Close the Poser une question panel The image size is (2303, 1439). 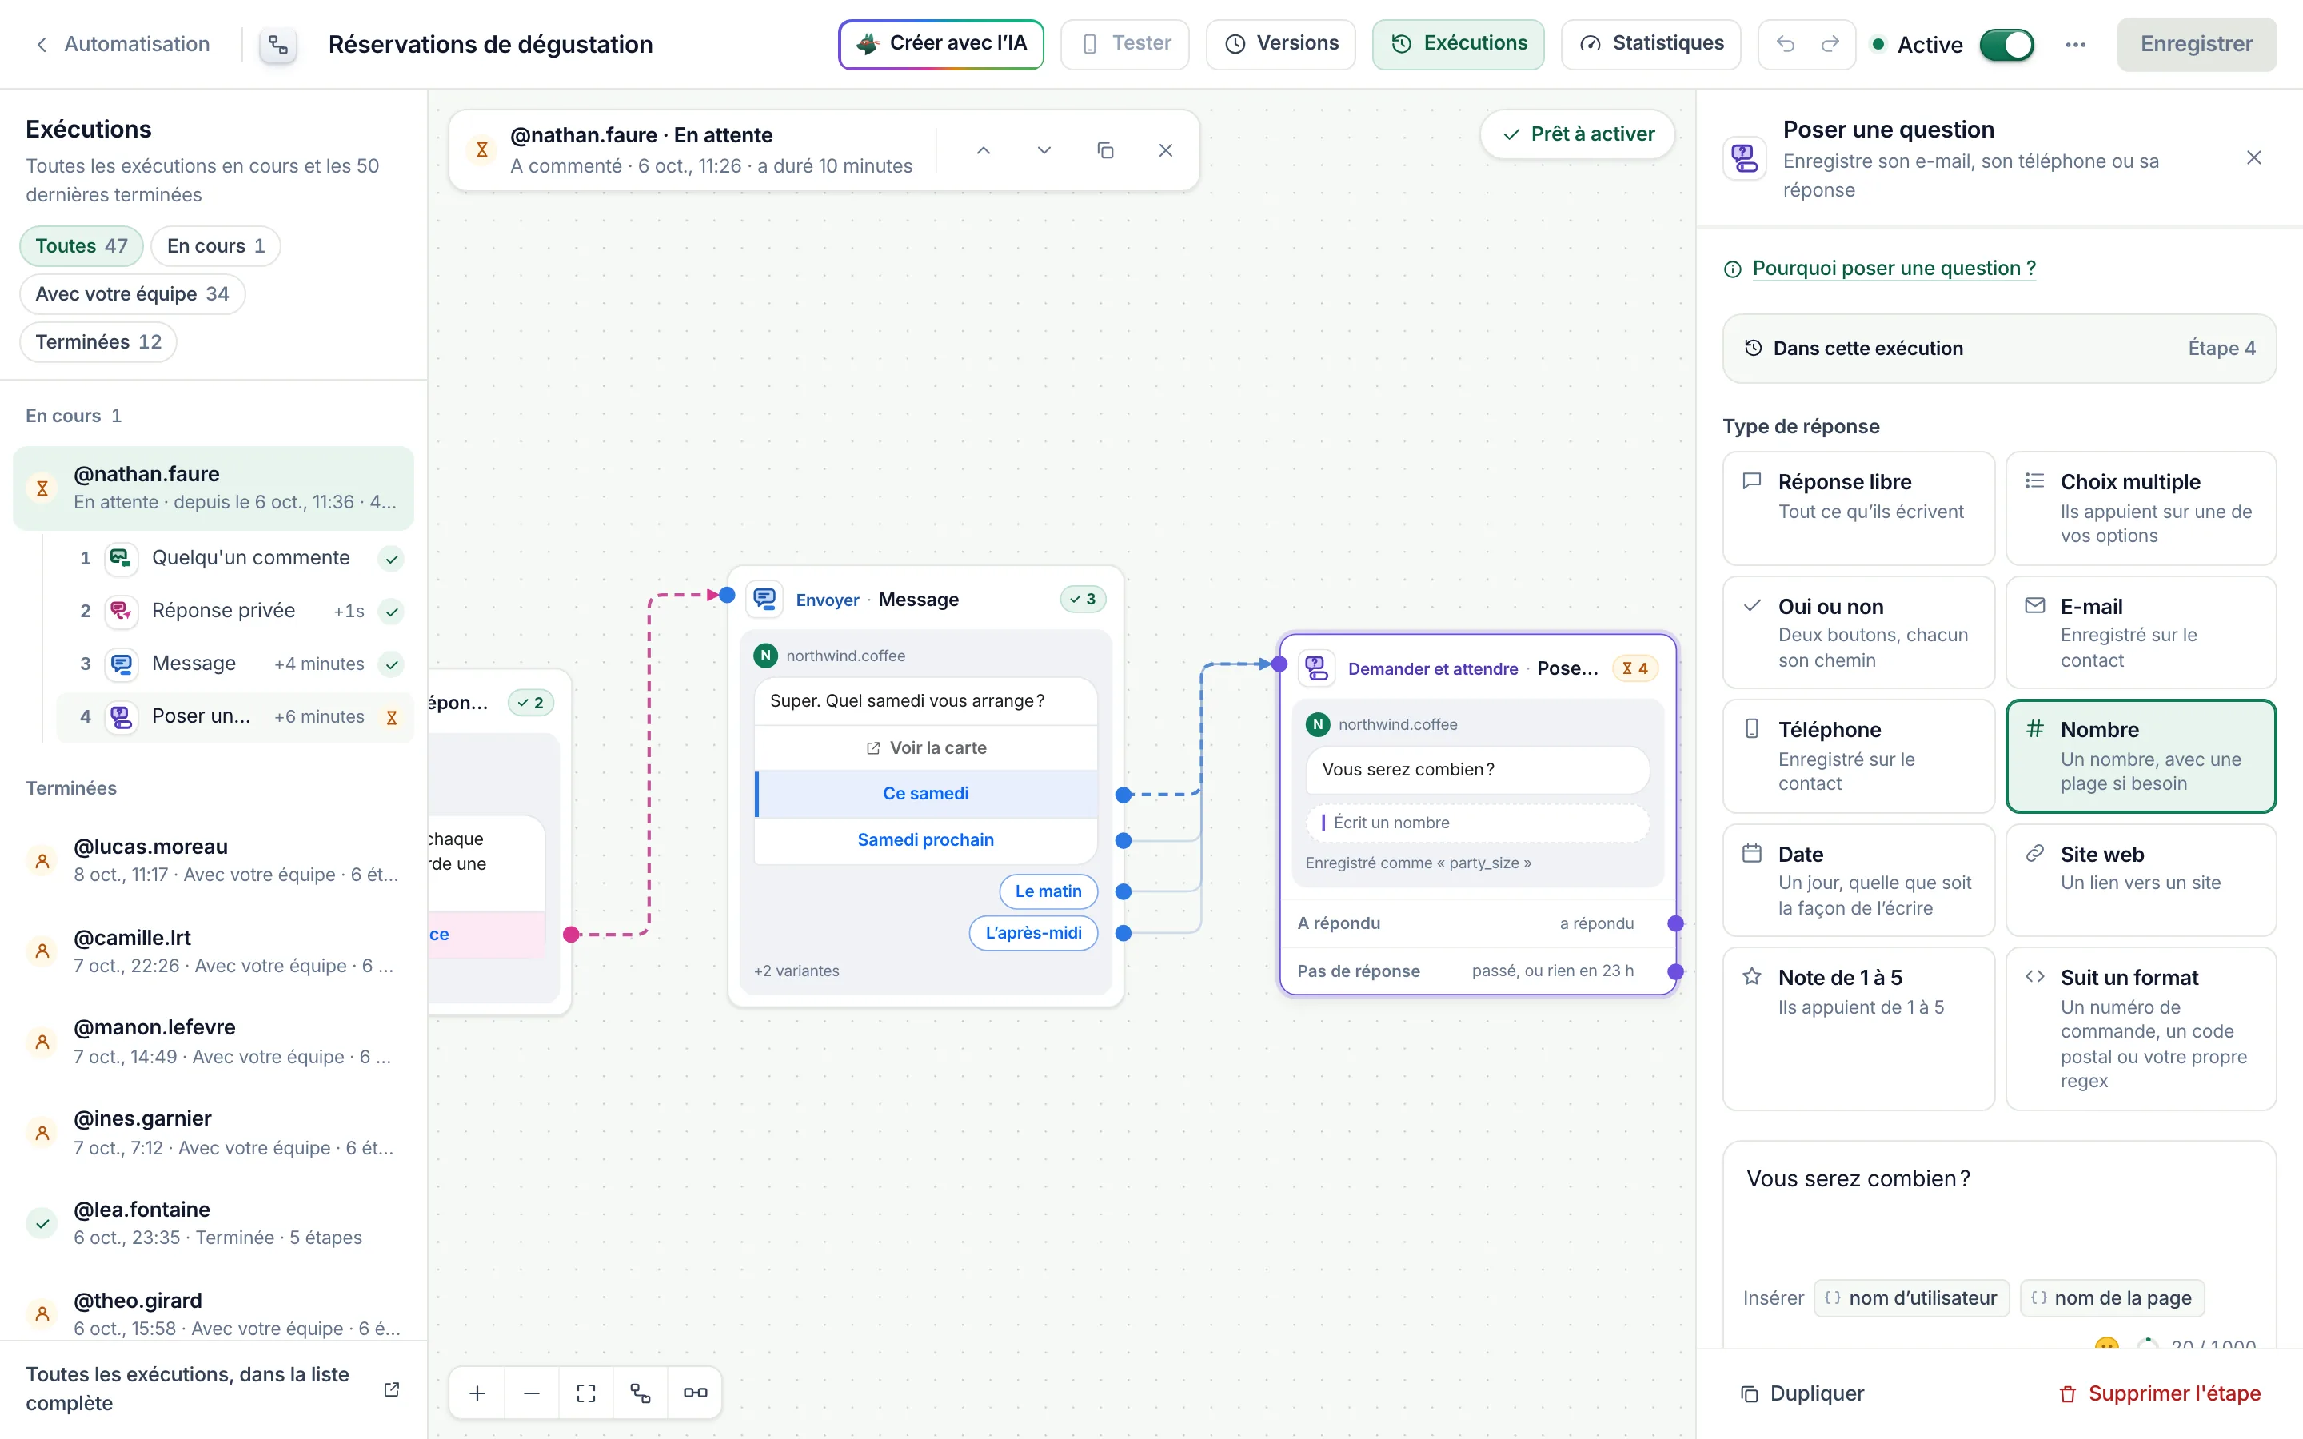coord(2253,158)
